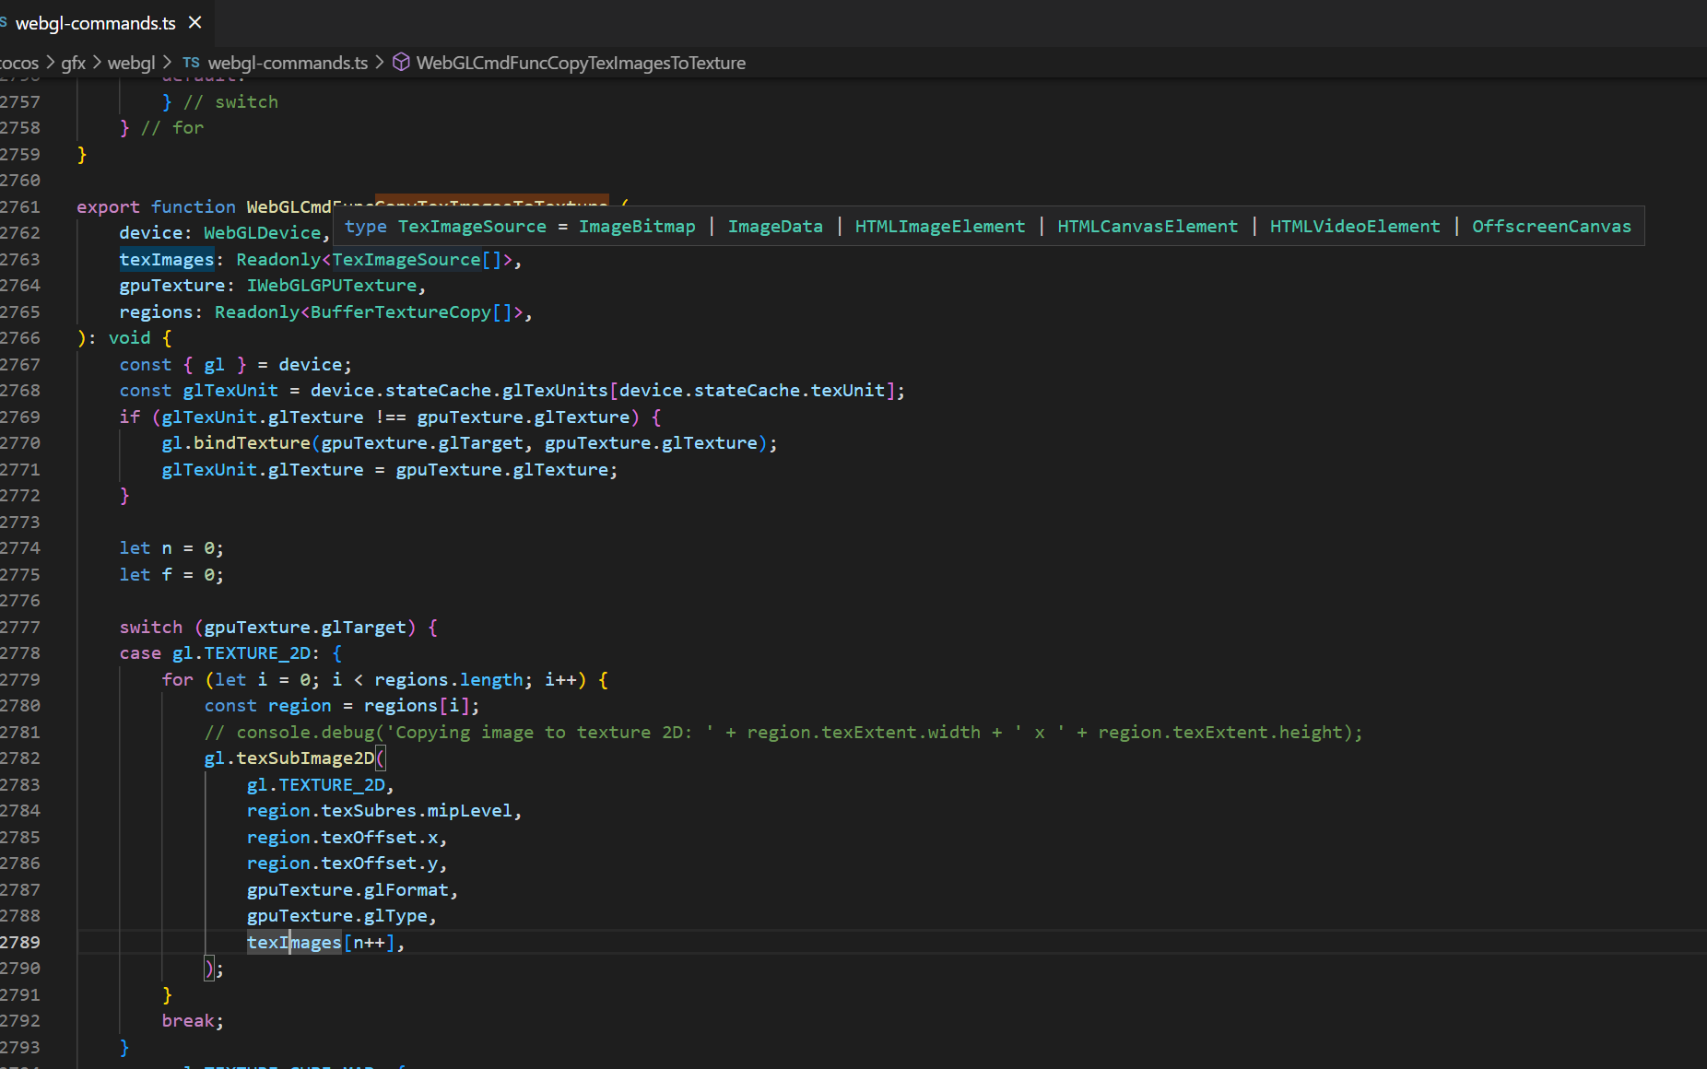Click the device parameter on line 2762
Screen dimensions: 1707x1069
point(151,233)
